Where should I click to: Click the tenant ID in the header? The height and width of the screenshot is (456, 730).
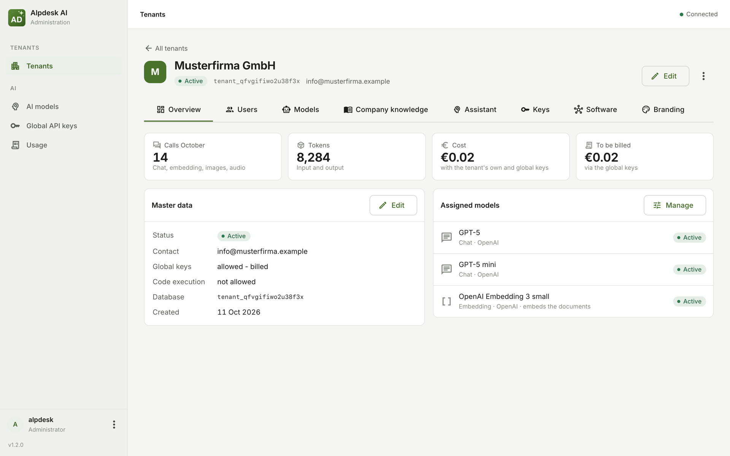[257, 81]
